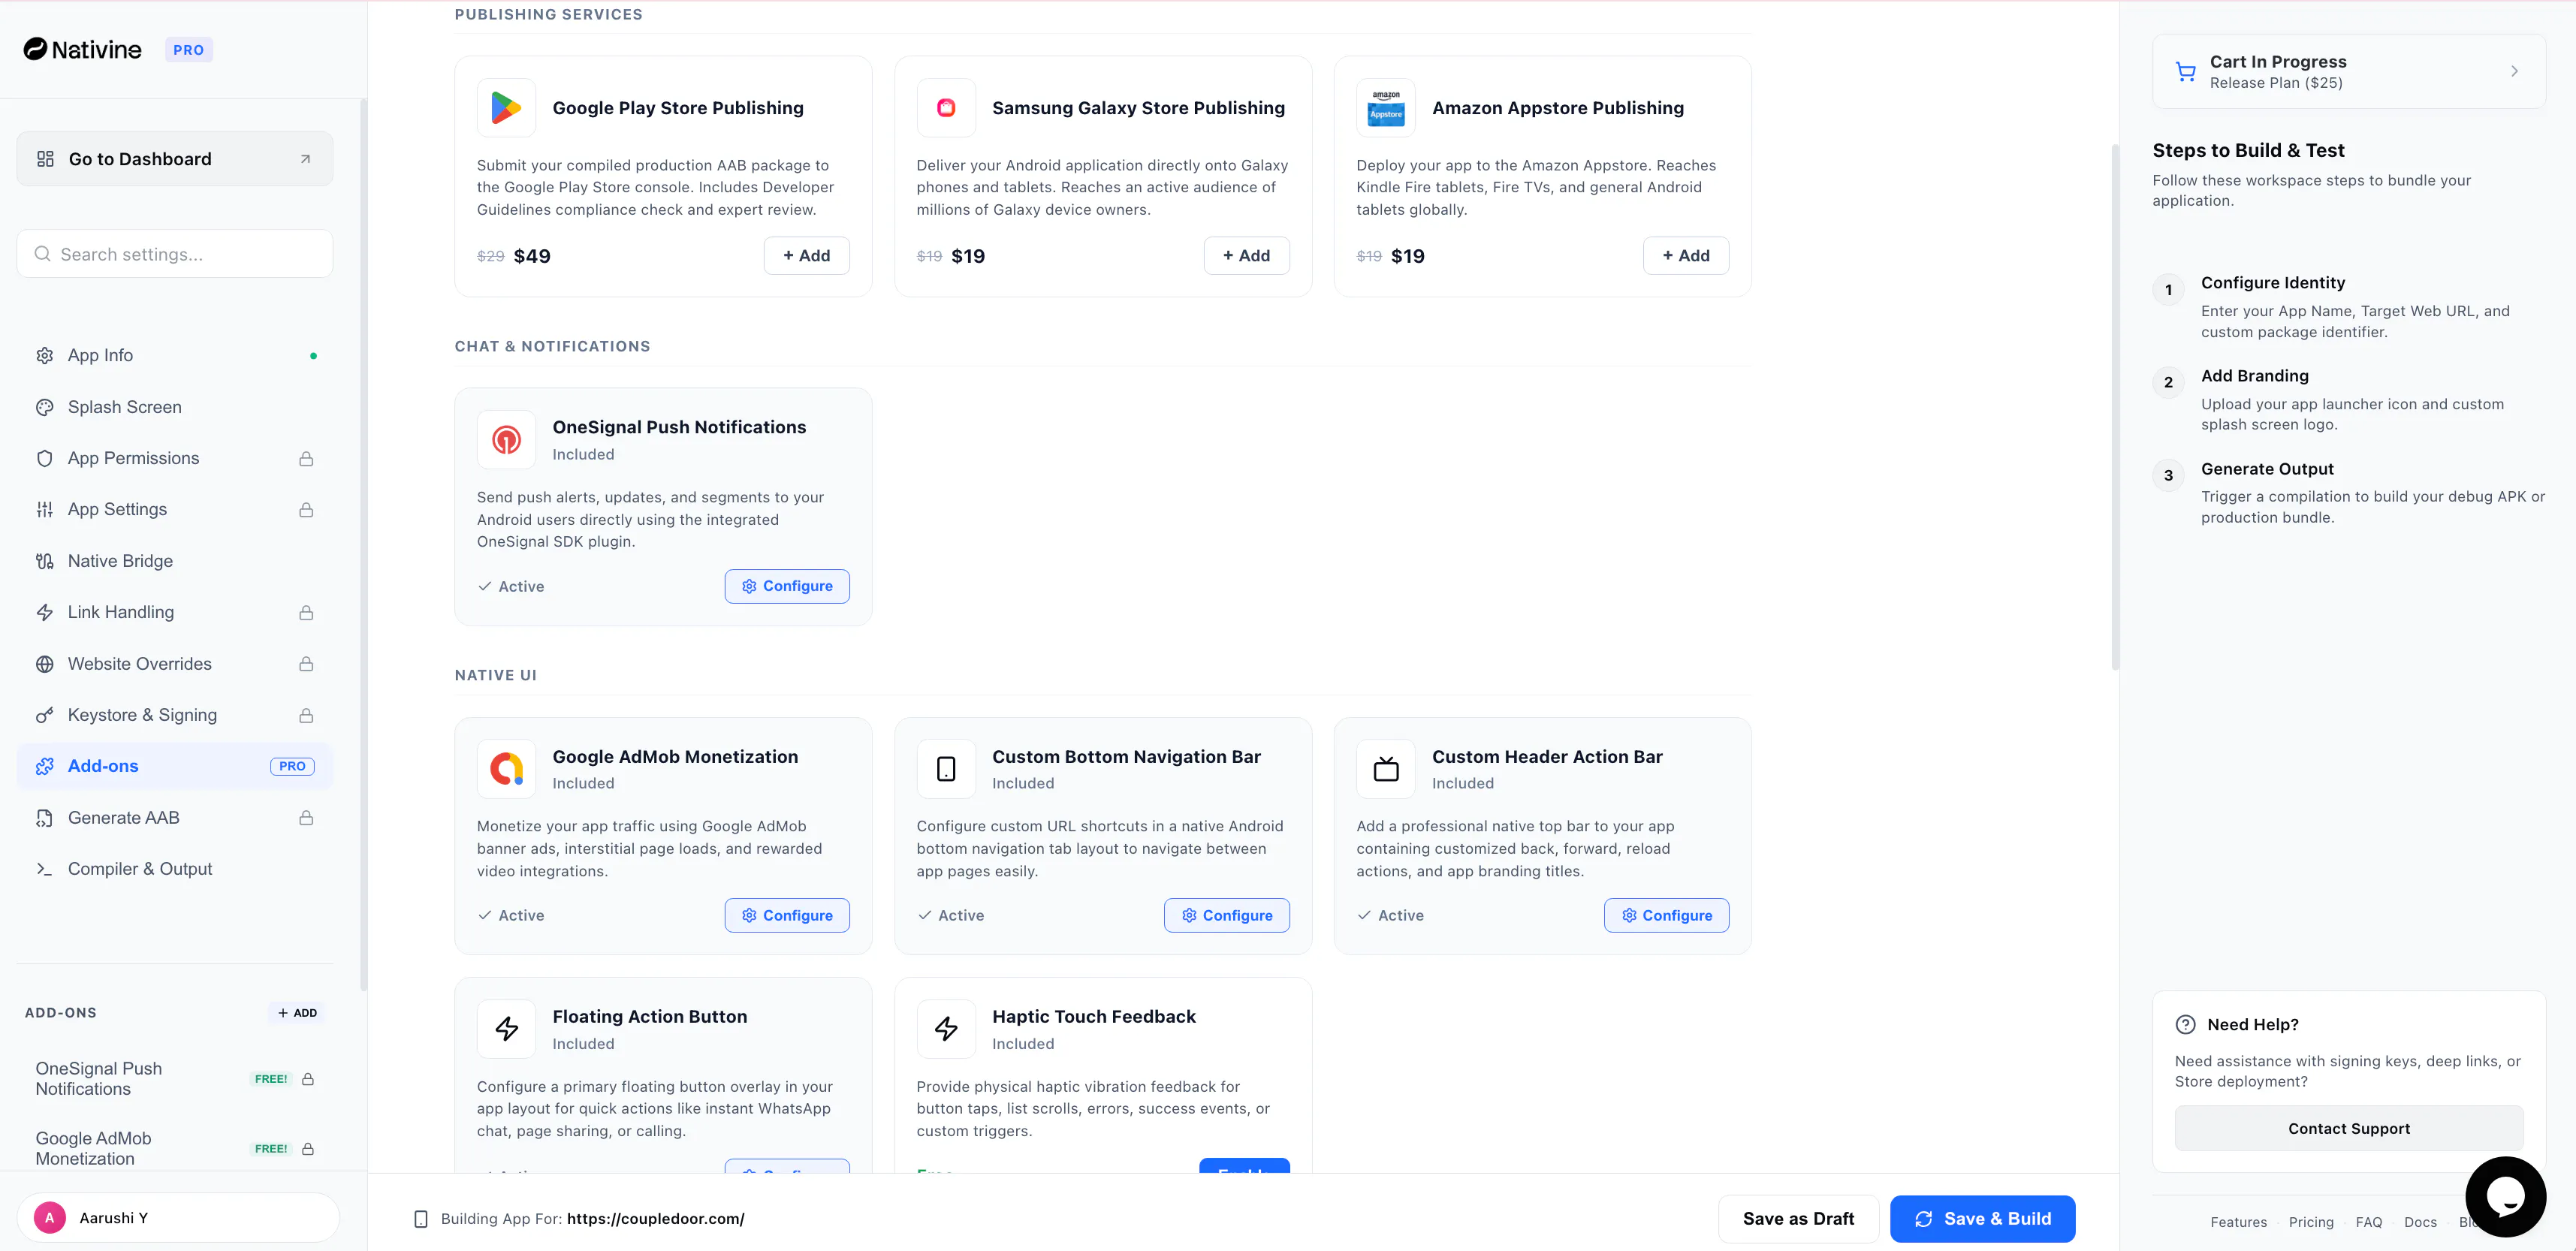Focus the Search settings field

175,254
